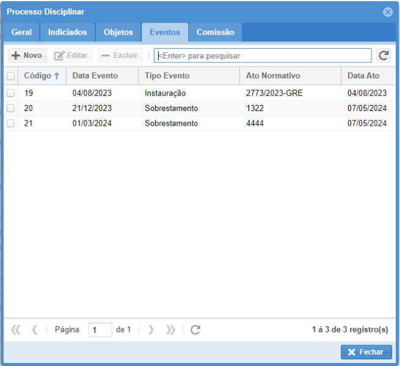Sort by Data Evento column header

tap(95, 76)
